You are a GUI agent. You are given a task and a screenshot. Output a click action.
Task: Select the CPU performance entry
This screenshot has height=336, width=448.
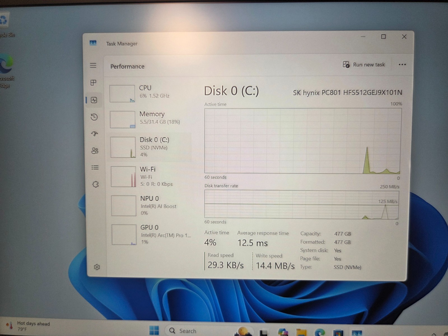point(150,94)
